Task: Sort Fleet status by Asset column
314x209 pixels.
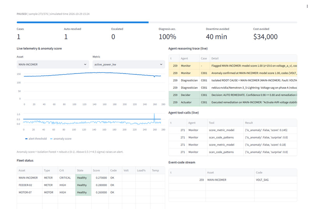Action: [30, 170]
